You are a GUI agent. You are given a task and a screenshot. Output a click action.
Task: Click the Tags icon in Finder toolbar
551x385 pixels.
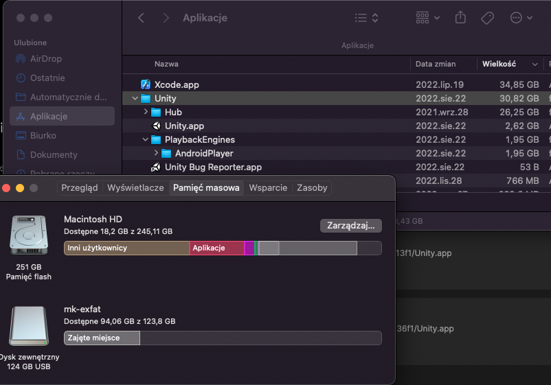pos(487,18)
